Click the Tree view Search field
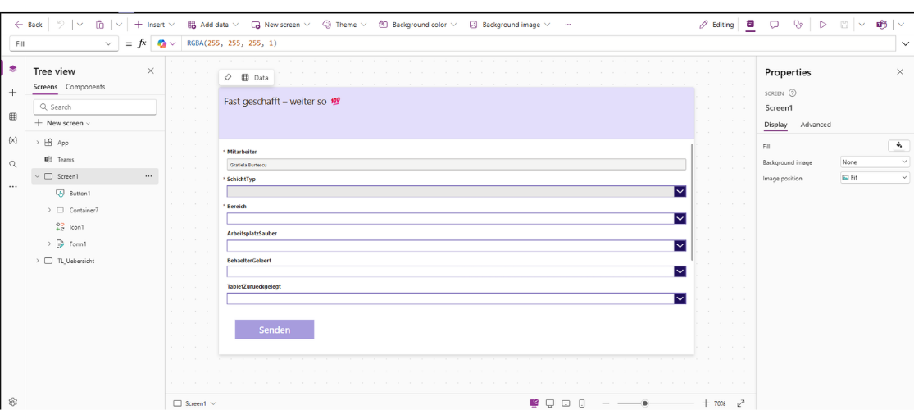This screenshot has width=914, height=410. pos(95,107)
